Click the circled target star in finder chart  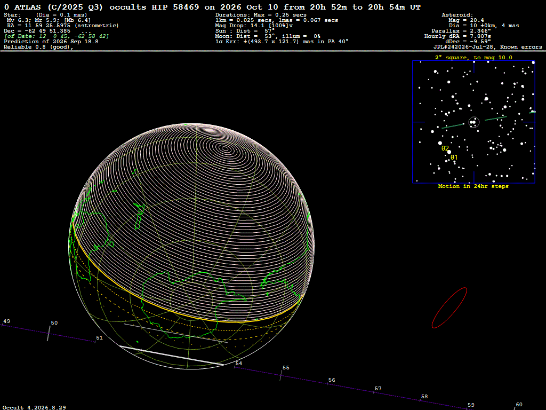coord(473,122)
